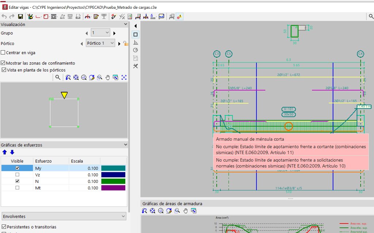Click the green color swatch for N
The height and width of the screenshot is (233, 374).
point(113,181)
